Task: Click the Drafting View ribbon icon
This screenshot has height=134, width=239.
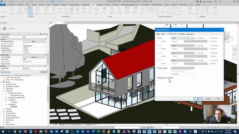Action: 112,11
